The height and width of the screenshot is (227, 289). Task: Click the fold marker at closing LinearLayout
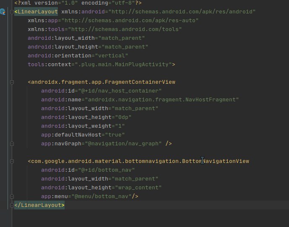(x=12, y=205)
